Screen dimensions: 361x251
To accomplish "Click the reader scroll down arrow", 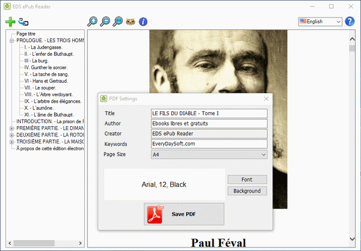I will [x=352, y=239].
